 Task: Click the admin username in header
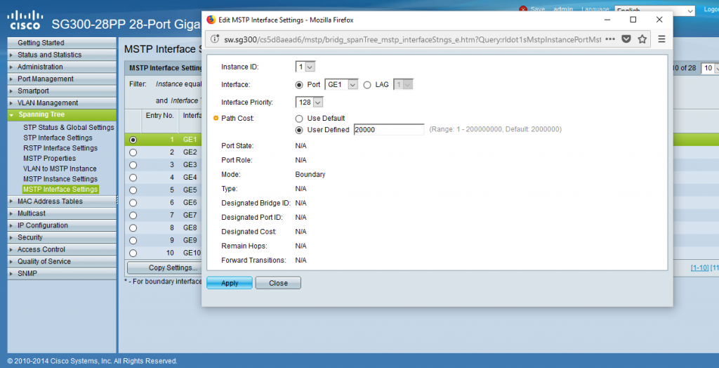[x=563, y=9]
